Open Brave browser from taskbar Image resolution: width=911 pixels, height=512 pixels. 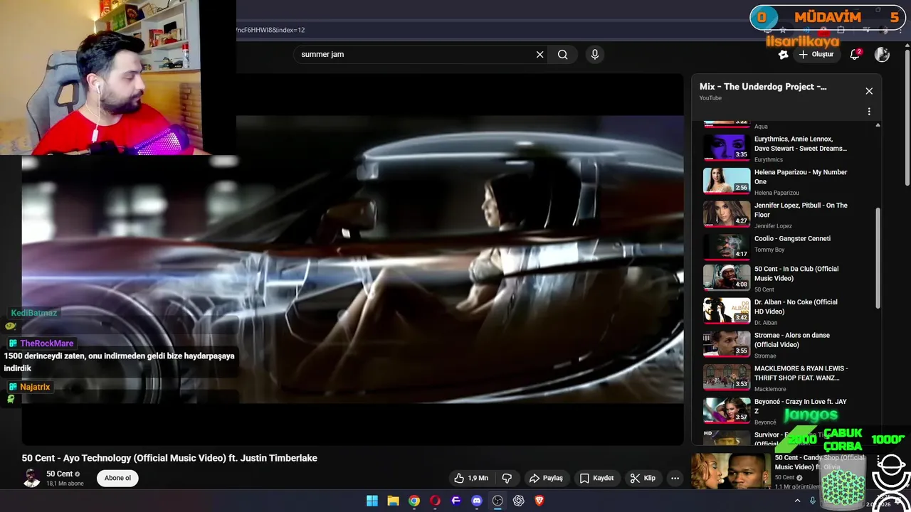coord(539,501)
